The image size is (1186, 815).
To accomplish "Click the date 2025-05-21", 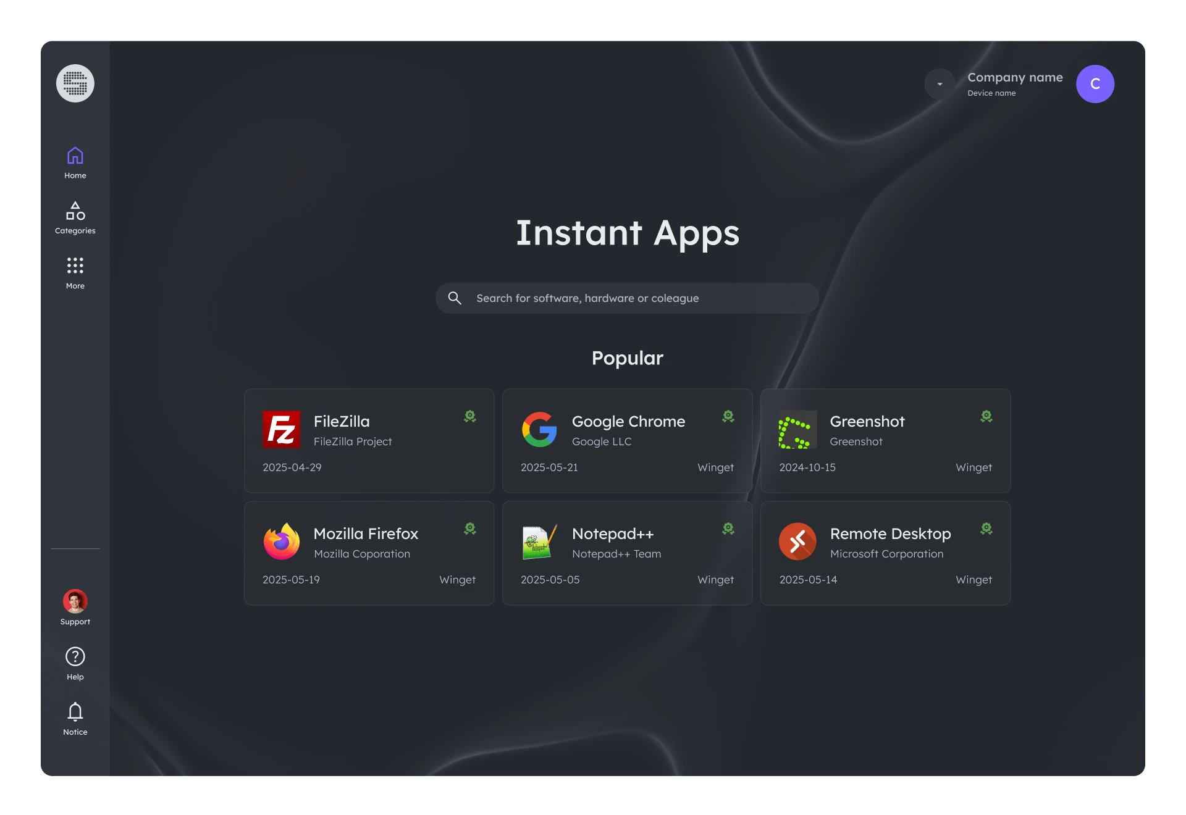I will [549, 467].
